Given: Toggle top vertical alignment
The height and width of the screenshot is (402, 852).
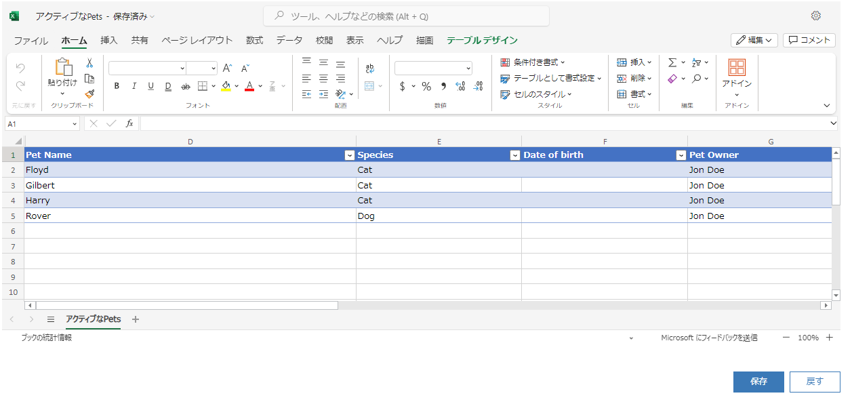Looking at the screenshot, I should coord(306,62).
